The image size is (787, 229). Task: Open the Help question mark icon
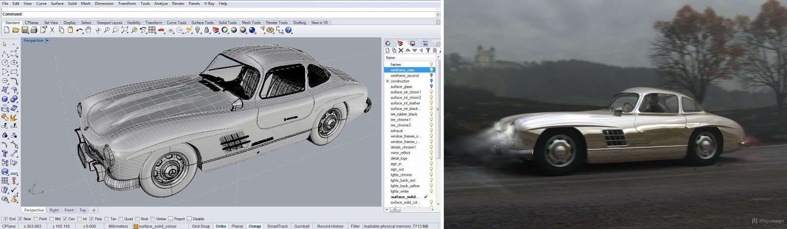click(x=289, y=30)
